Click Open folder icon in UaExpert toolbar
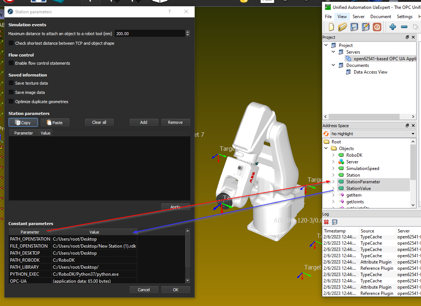 (x=343, y=27)
